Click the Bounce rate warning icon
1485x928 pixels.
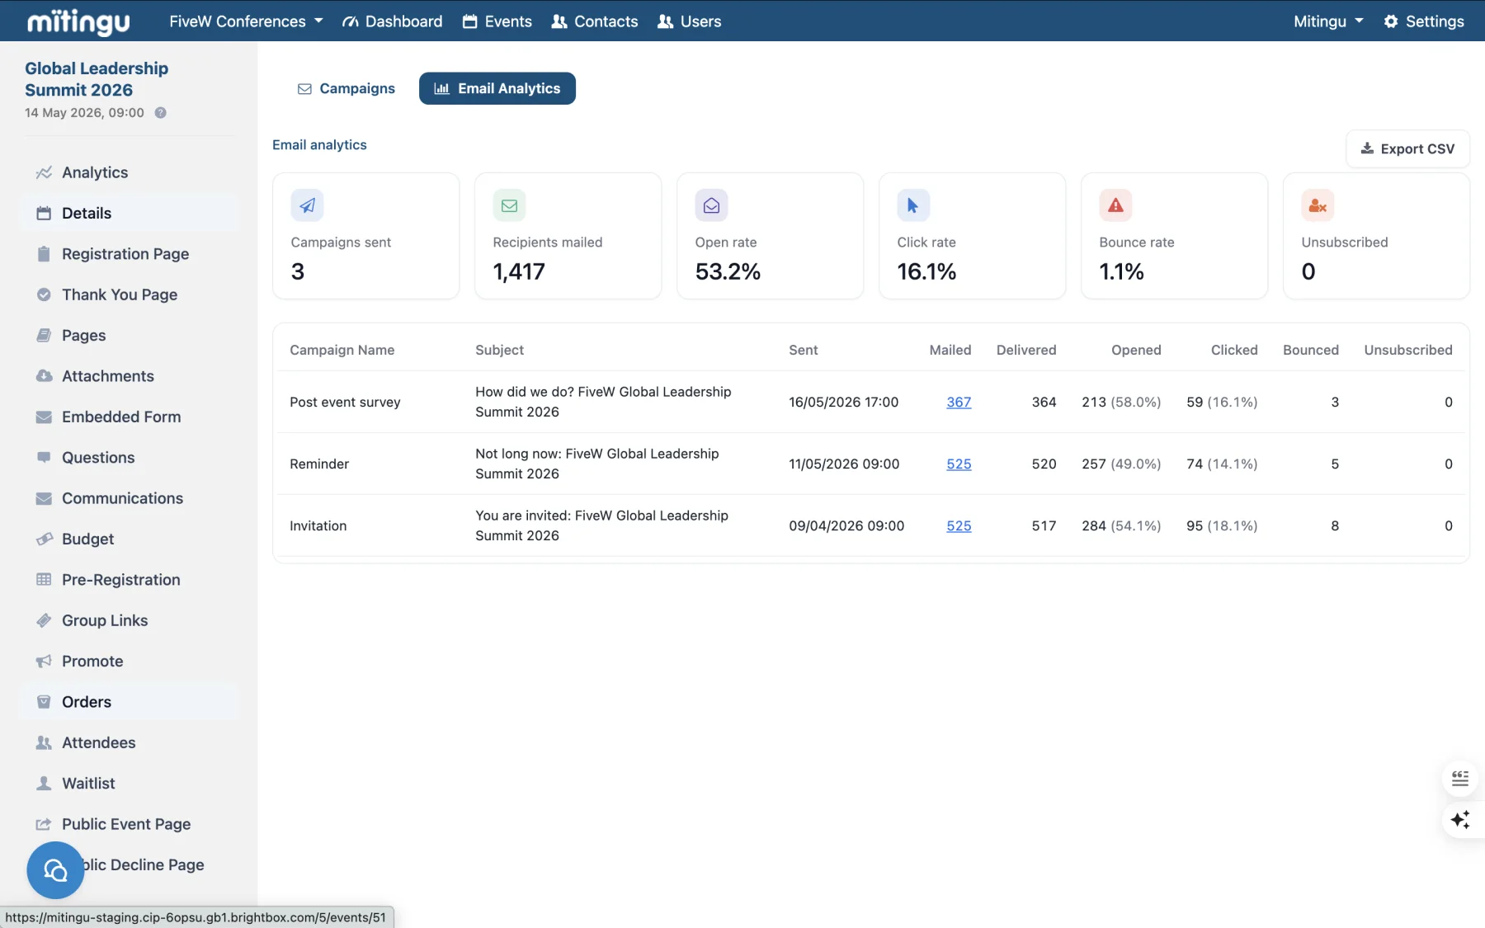tap(1115, 205)
